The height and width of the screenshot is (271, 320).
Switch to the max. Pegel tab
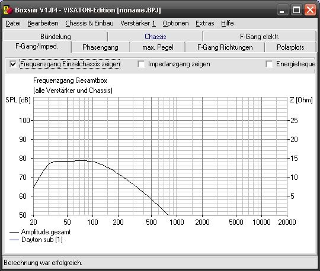point(158,47)
